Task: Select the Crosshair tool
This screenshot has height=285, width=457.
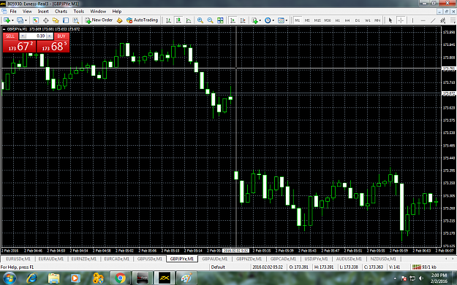Action: [x=401, y=20]
